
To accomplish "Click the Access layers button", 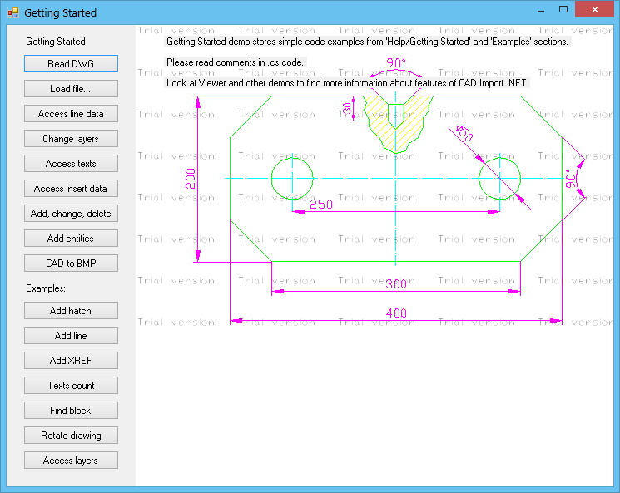I will [x=71, y=461].
